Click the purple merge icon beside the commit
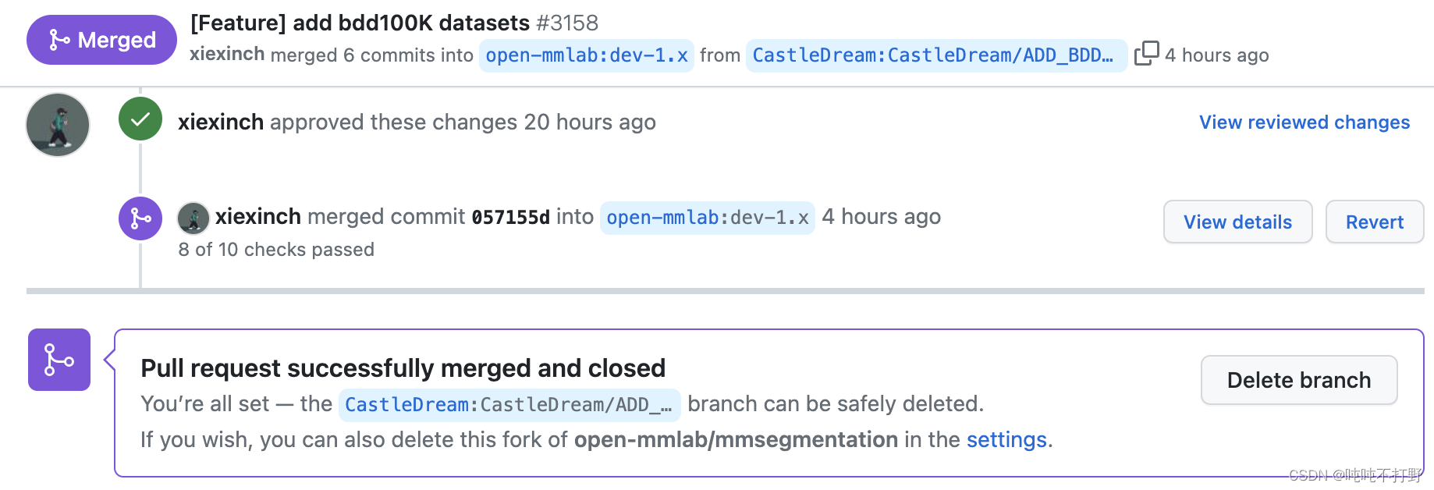Image resolution: width=1434 pixels, height=490 pixels. click(x=140, y=218)
